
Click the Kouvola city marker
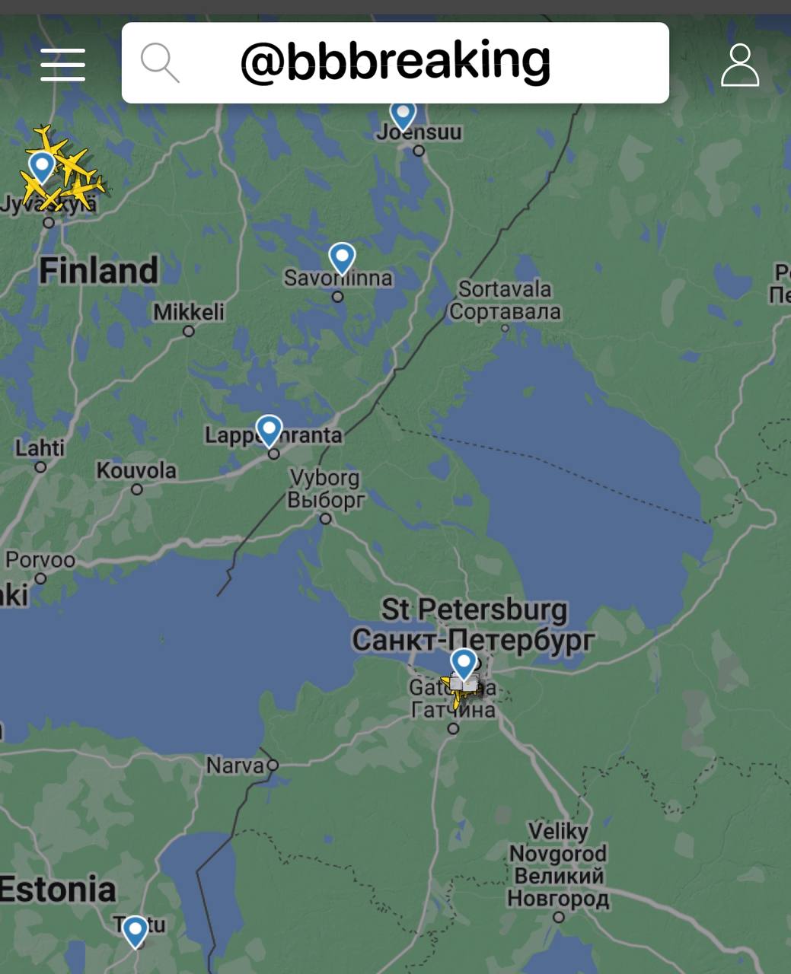[x=137, y=489]
